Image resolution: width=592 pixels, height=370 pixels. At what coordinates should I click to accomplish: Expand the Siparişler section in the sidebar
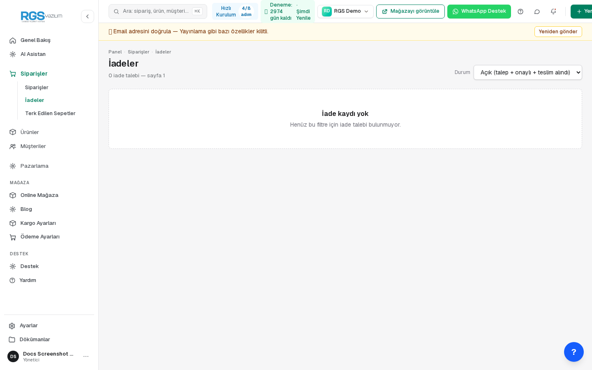pyautogui.click(x=49, y=74)
